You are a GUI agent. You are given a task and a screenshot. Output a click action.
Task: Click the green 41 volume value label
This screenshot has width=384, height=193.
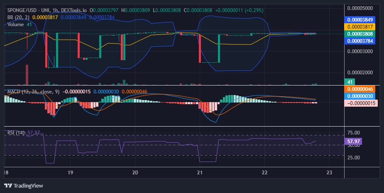(350, 82)
